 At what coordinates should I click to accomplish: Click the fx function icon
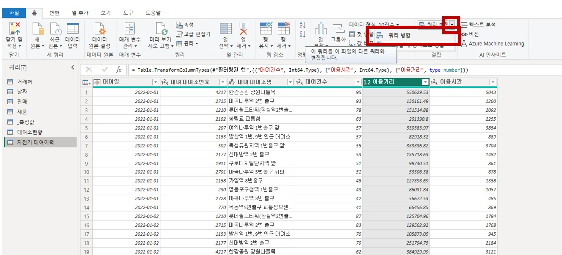119,69
